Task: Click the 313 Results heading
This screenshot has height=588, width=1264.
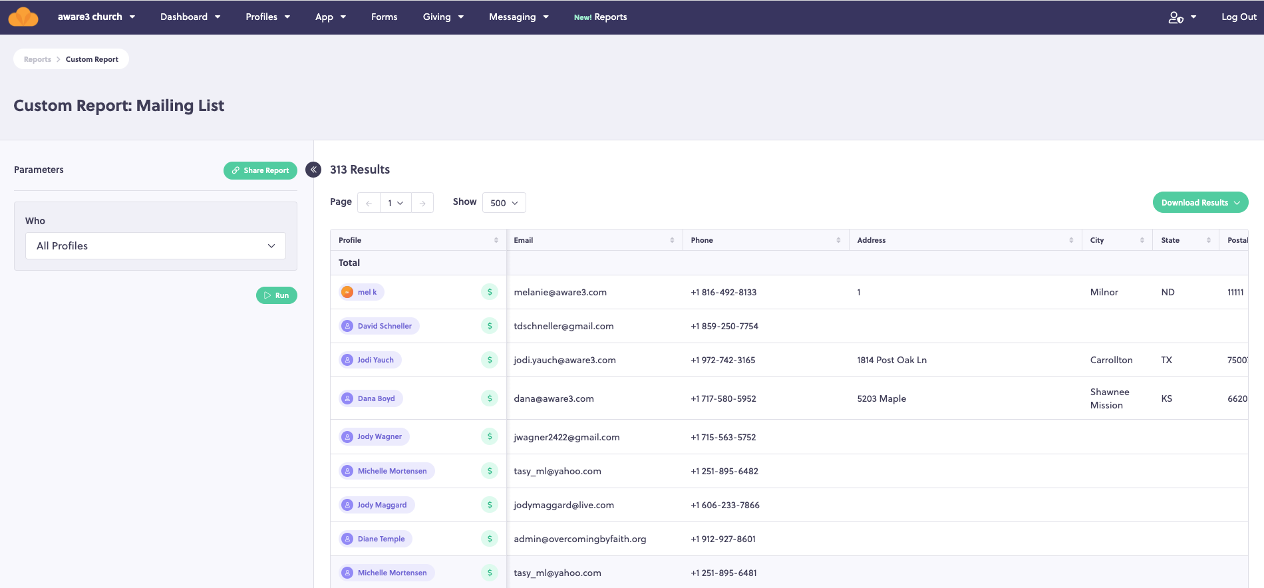Action: pos(360,170)
